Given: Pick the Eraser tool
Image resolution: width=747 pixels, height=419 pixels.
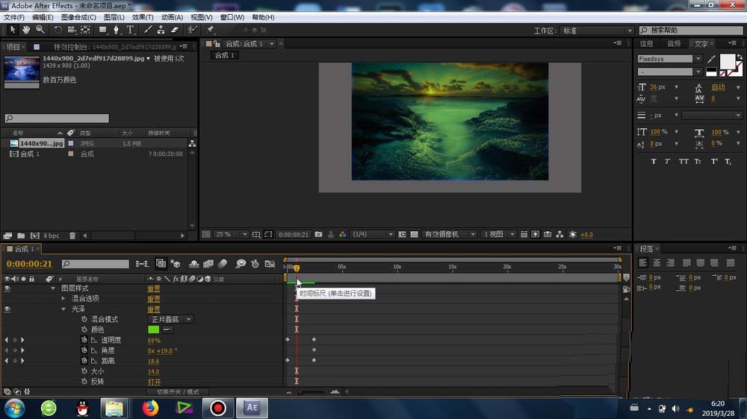Looking at the screenshot, I should click(174, 30).
